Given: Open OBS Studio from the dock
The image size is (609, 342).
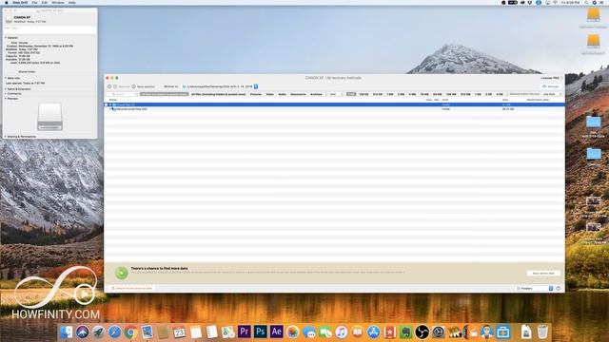Looking at the screenshot, I should [x=422, y=332].
